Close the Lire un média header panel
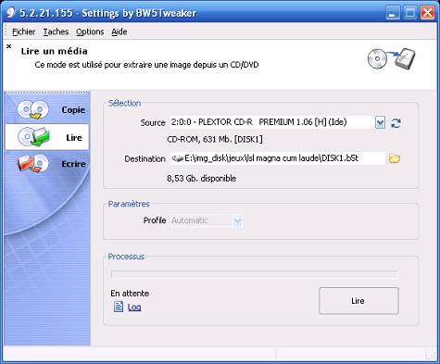 tap(9, 46)
